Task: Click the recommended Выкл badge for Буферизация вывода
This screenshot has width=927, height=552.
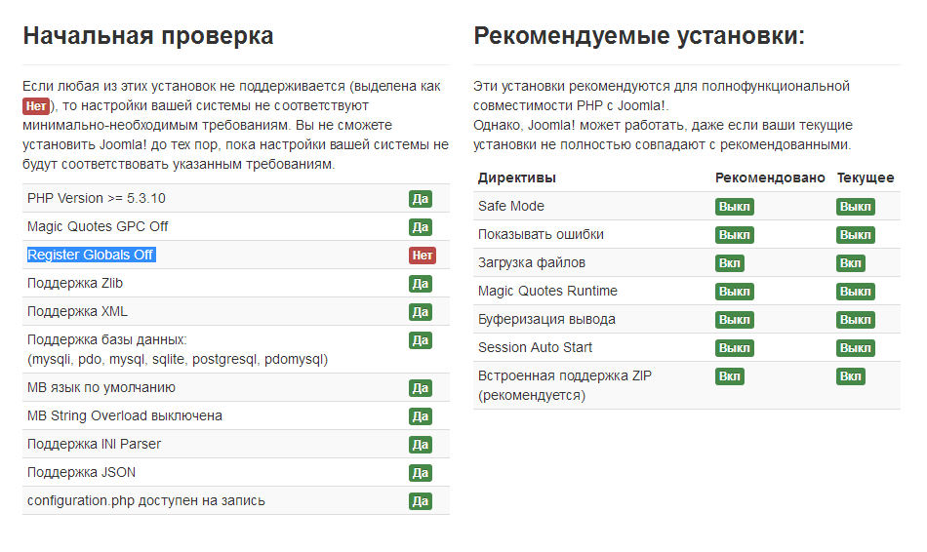Action: tap(734, 320)
